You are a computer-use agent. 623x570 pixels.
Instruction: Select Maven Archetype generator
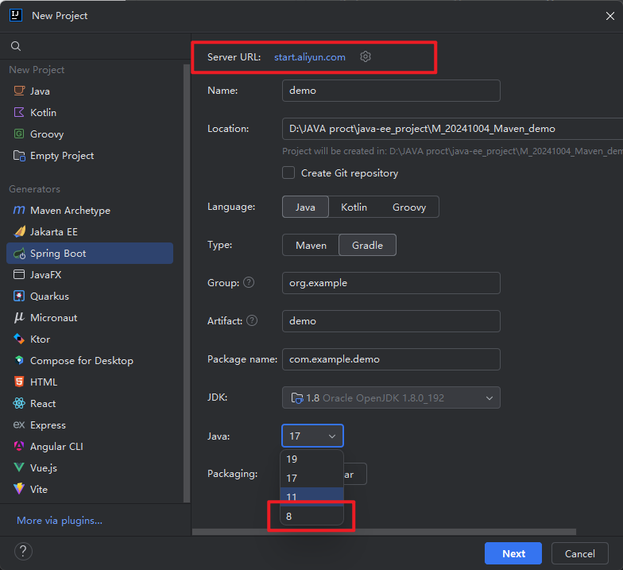[90, 210]
